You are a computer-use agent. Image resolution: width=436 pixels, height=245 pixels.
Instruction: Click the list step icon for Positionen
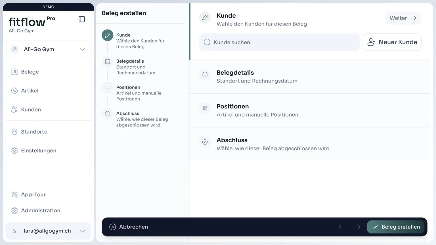pos(108,88)
